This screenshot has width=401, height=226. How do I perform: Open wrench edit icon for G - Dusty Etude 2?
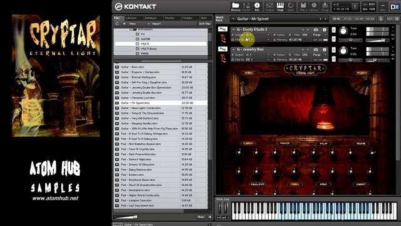222,30
